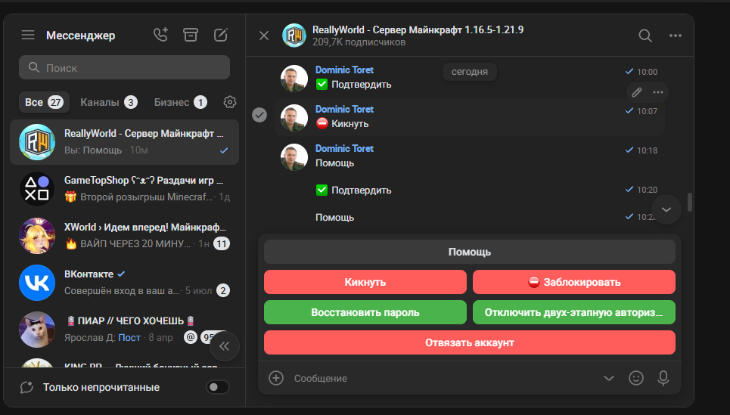
Task: Hide the bot keyboard with the chevron
Action: (608, 378)
